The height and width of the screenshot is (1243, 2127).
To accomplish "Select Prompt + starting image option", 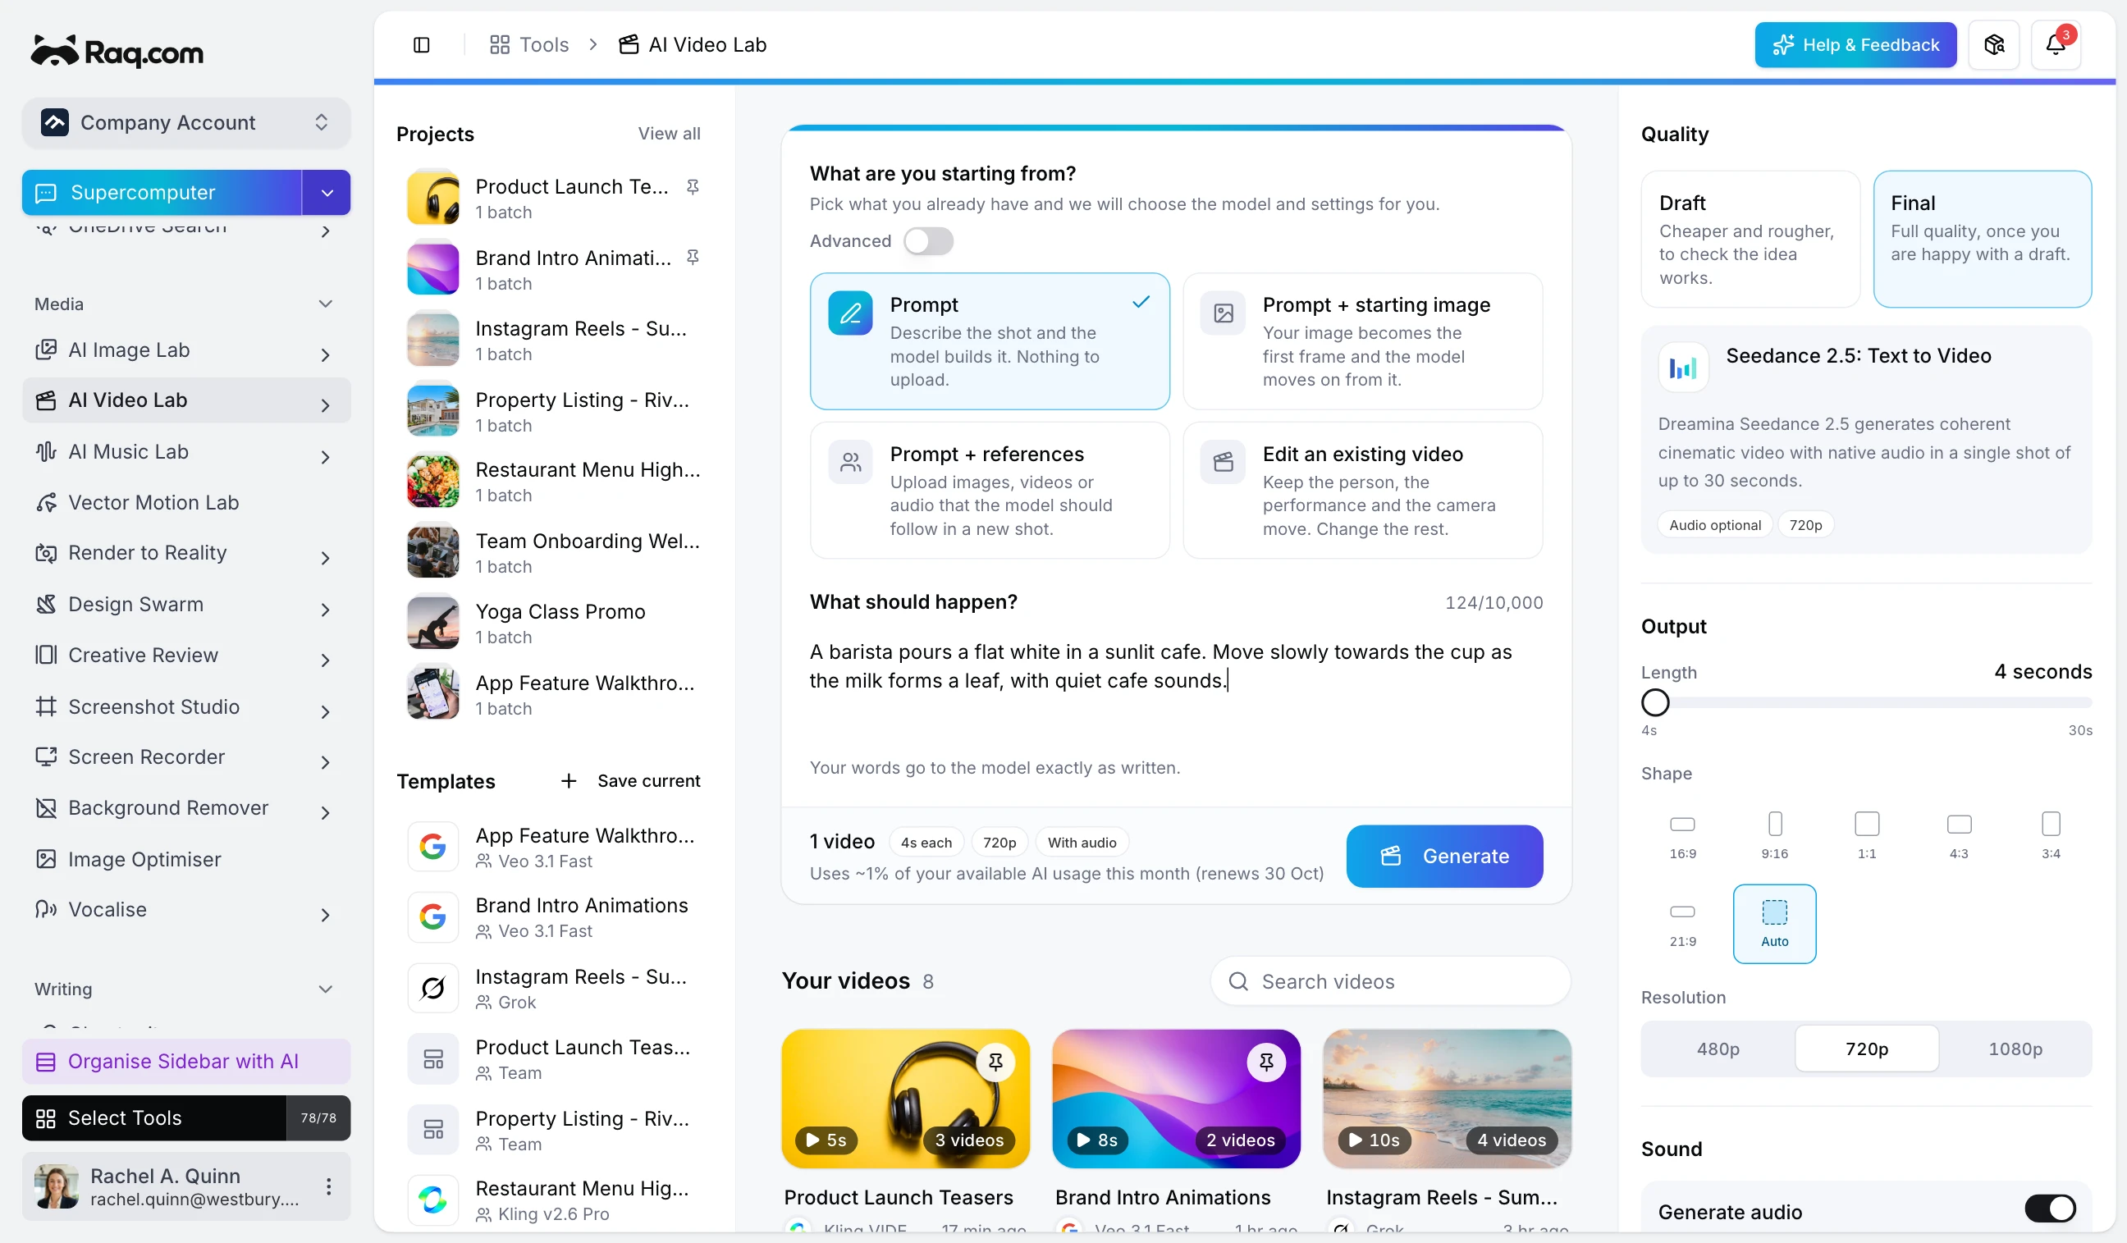I will pos(1362,341).
